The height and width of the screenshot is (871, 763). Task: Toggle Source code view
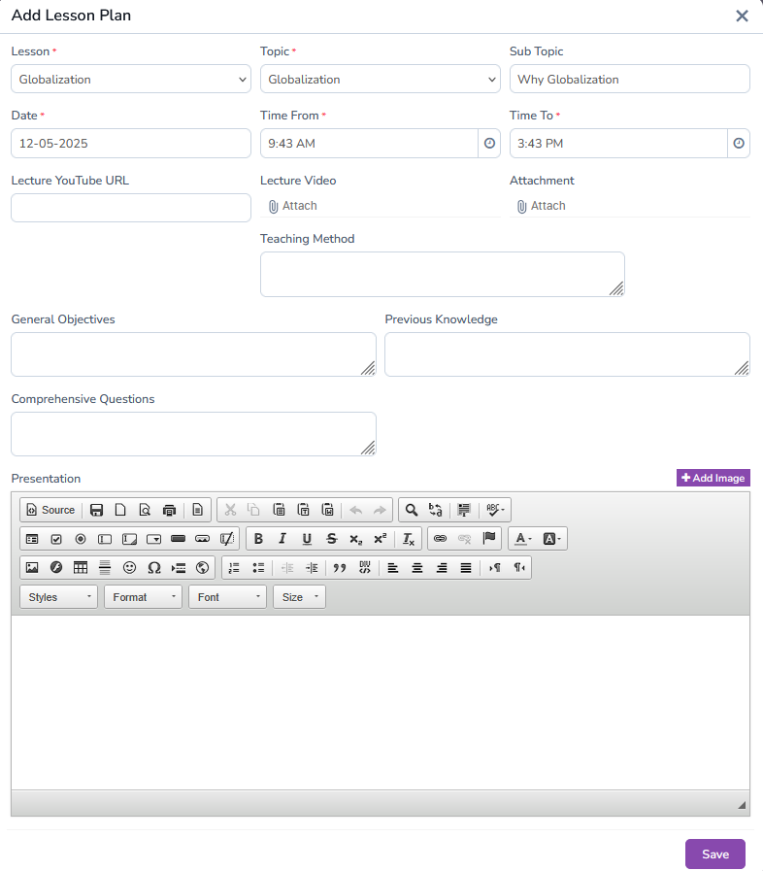click(50, 509)
